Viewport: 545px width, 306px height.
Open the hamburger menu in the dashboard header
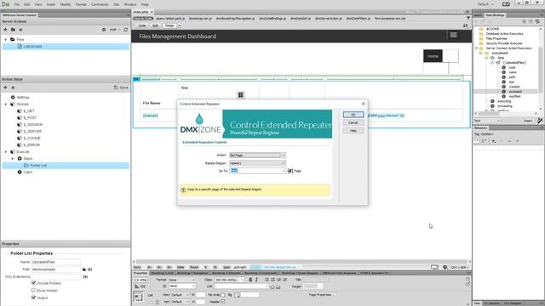453,35
